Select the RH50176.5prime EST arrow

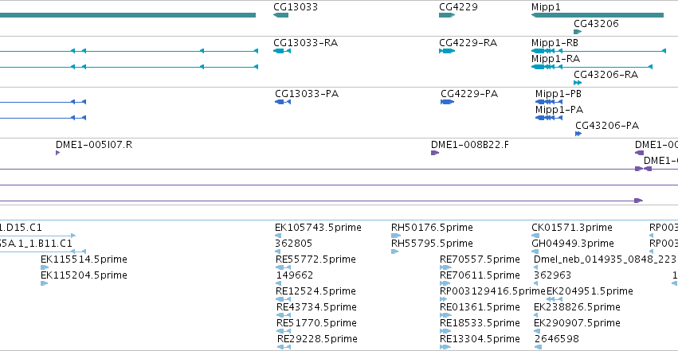click(x=396, y=236)
